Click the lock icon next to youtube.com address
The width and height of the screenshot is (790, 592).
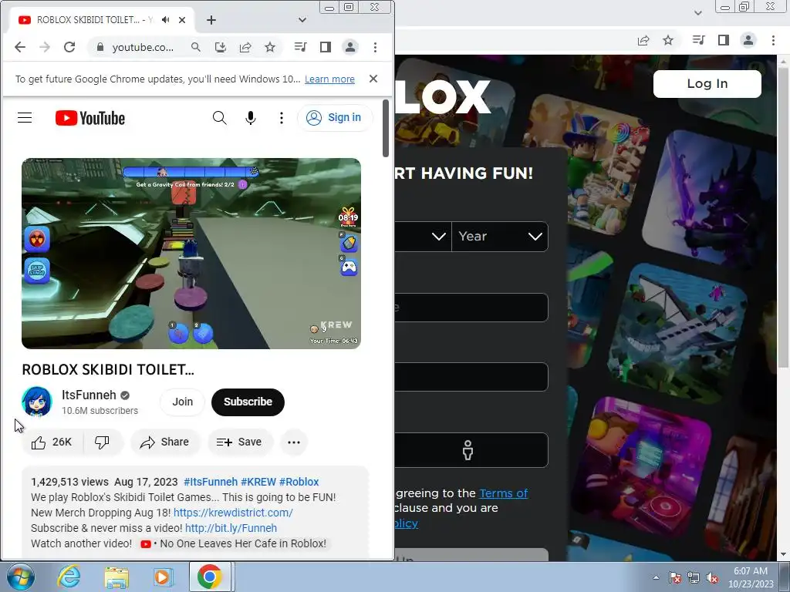coord(100,47)
